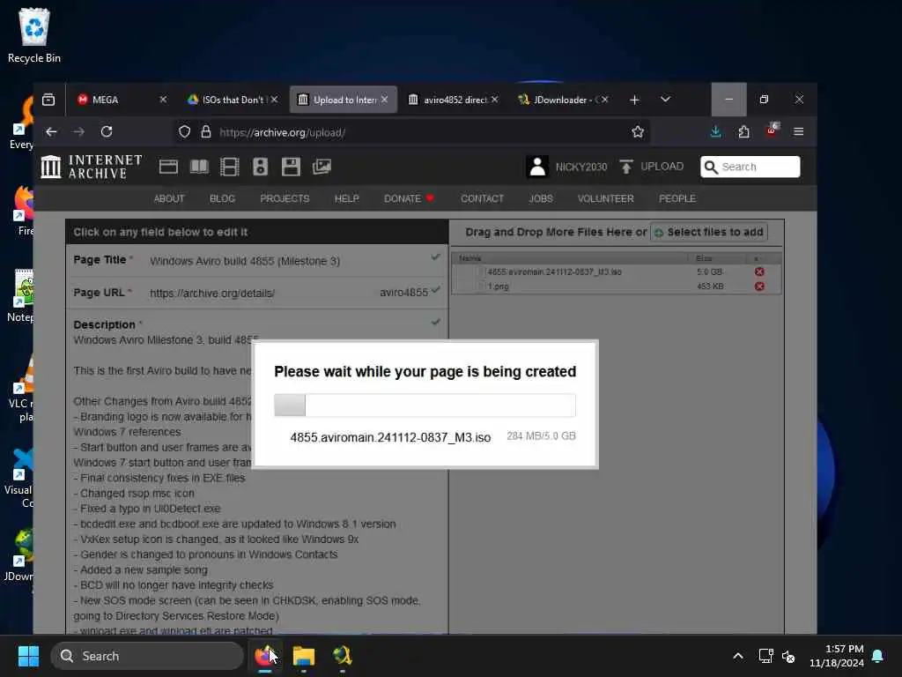Click the 4855.aviromain.241112-0837_M3.iso filename in dialog
This screenshot has height=677, width=902.
[390, 437]
